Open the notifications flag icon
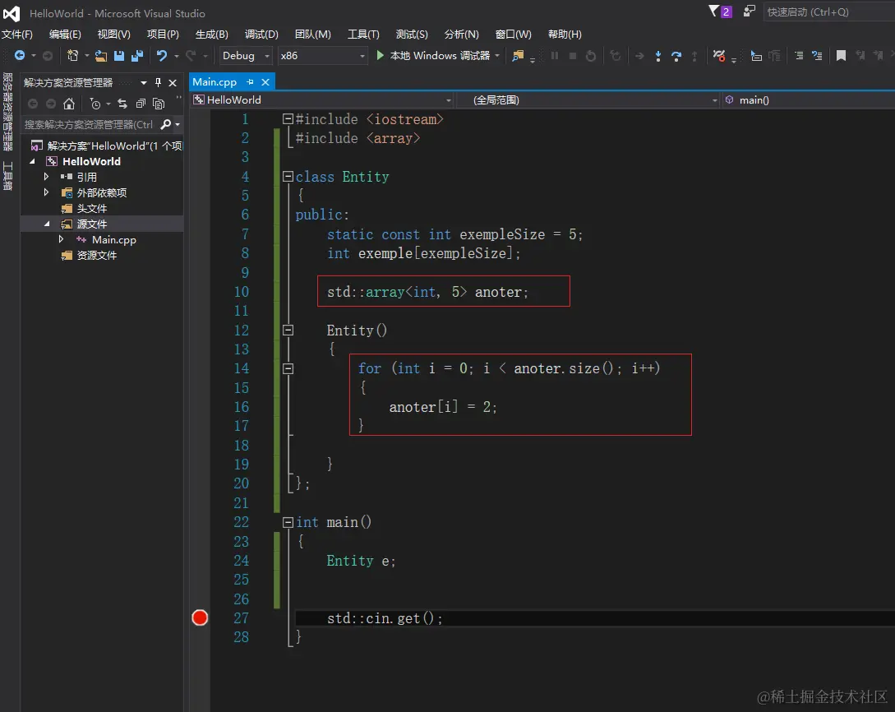Viewport: 895px width, 712px height. (x=713, y=12)
